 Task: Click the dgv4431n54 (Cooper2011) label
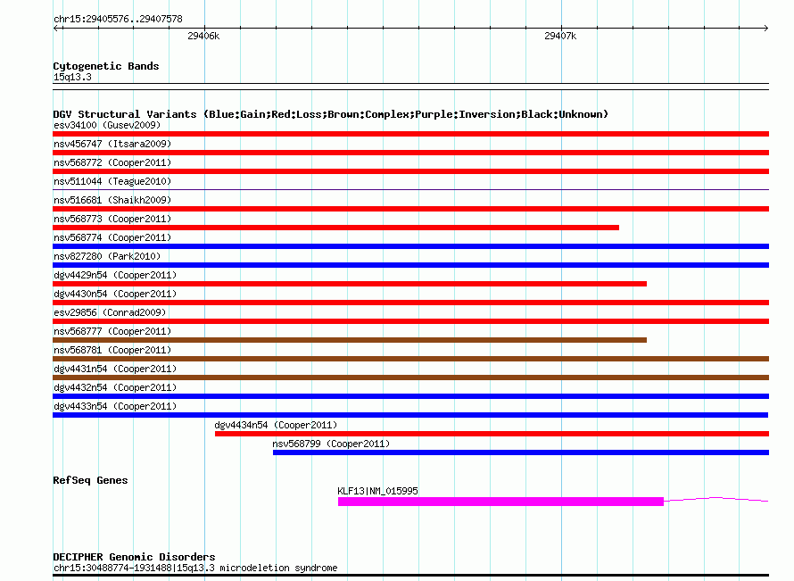[115, 369]
